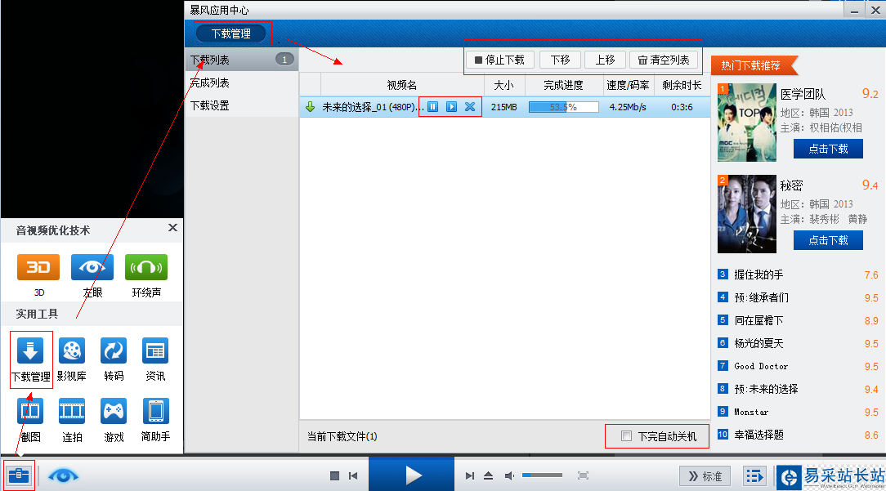Click the 清空列表 clear list button
Viewport: 886px width, 491px height.
click(664, 60)
